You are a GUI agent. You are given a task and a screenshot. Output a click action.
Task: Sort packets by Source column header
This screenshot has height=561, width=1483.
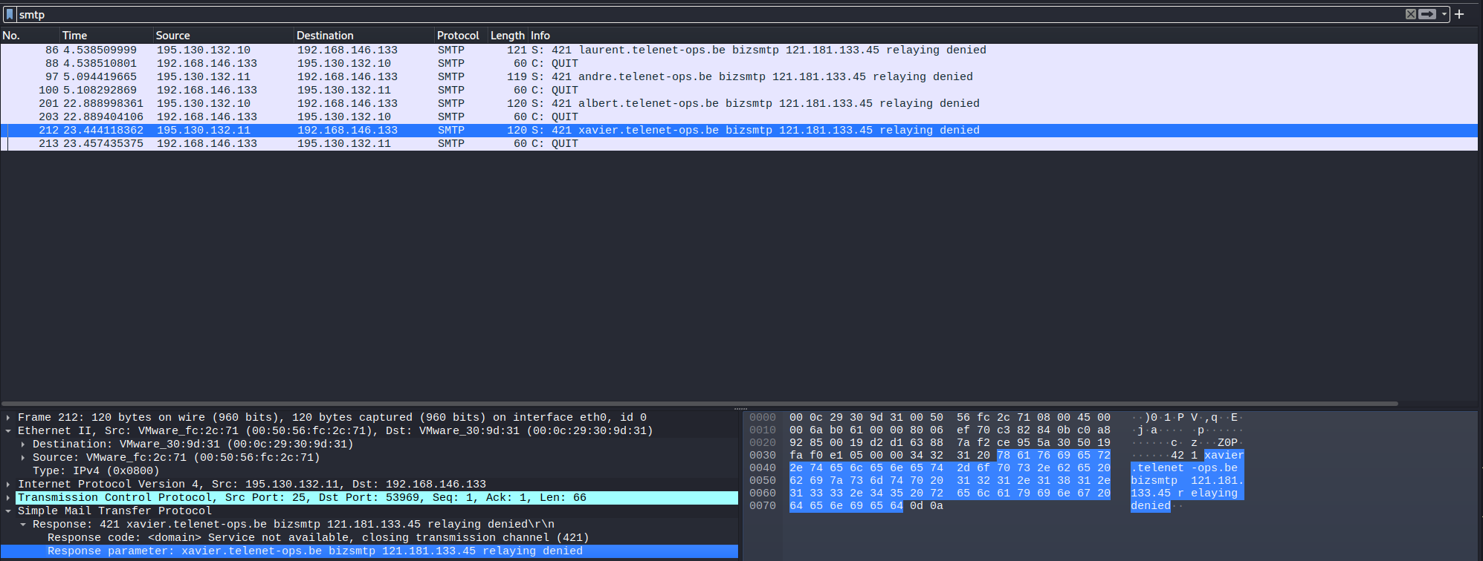point(223,36)
